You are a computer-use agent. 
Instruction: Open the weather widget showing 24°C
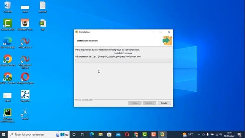(x=188, y=135)
